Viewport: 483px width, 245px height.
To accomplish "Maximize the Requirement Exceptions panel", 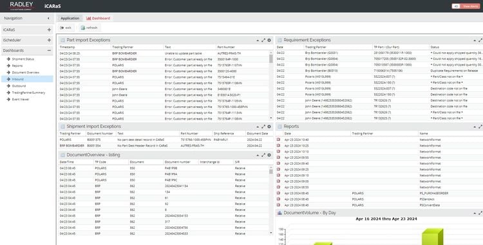I will [x=480, y=41].
